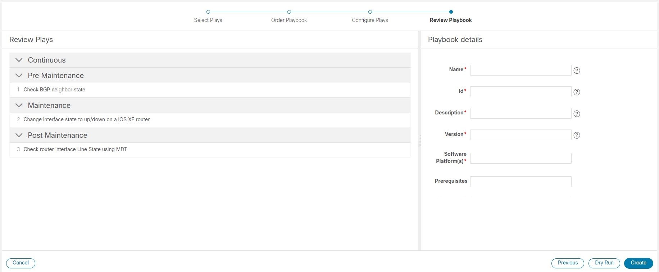Focus the Description input field

[521, 113]
